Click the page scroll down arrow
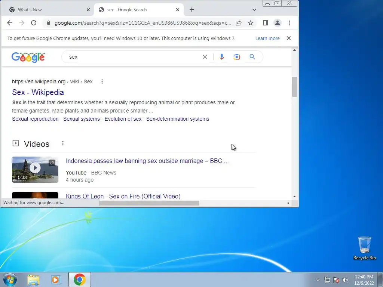 (294, 197)
